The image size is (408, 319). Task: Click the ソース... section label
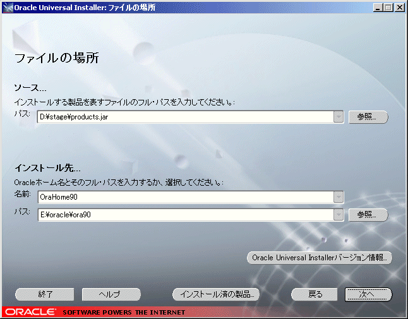(30, 88)
